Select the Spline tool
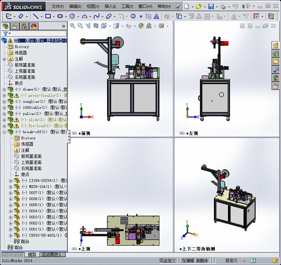 click(x=97, y=16)
